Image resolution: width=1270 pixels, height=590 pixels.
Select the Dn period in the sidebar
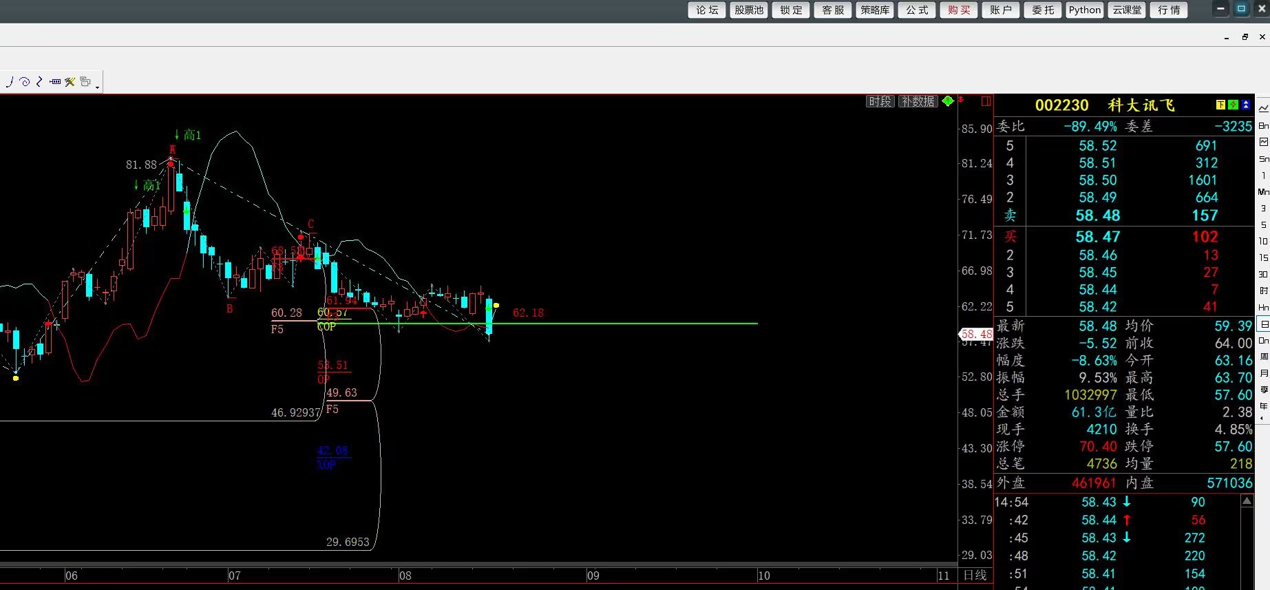(1264, 340)
